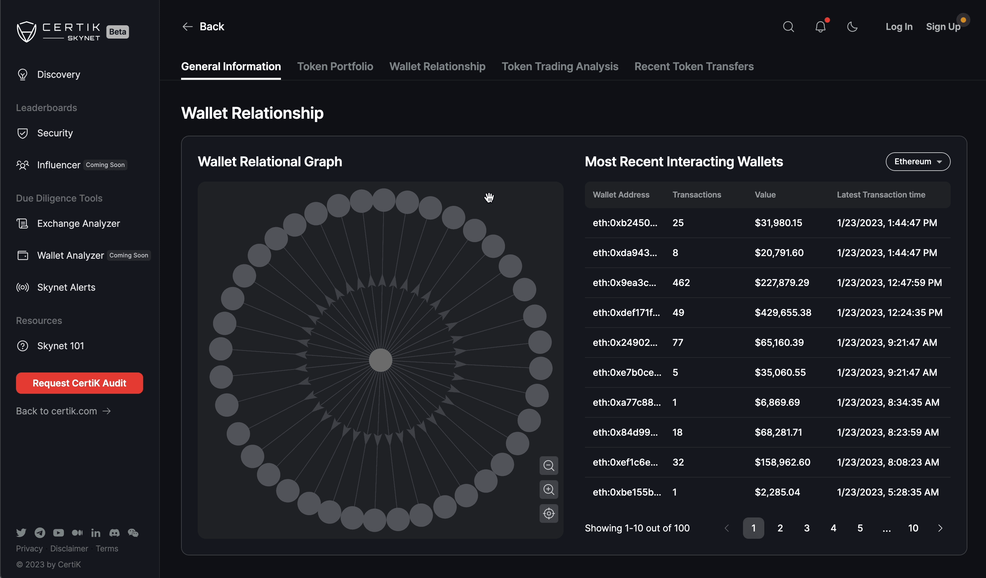Open Skynet 101 help resource
This screenshot has width=986, height=578.
60,346
